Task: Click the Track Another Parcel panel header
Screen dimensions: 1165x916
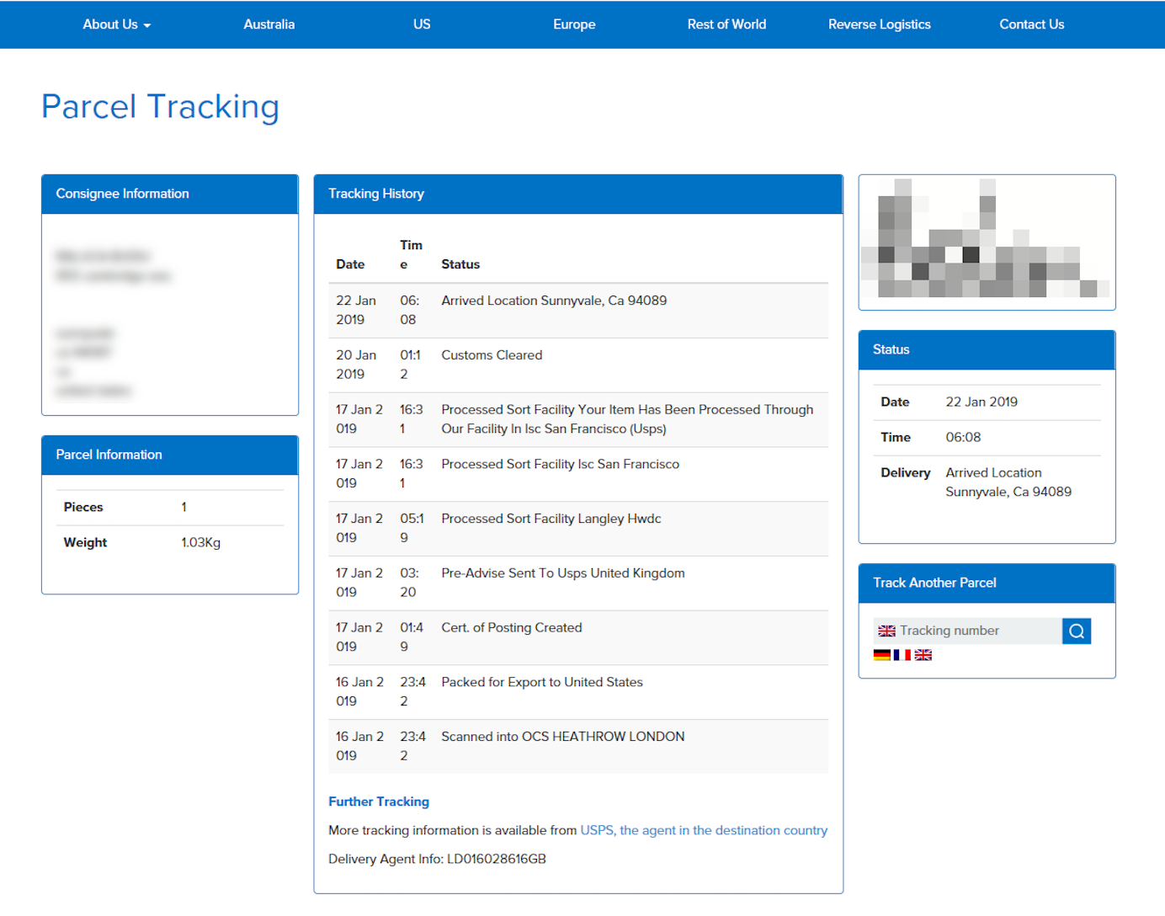Action: tap(987, 583)
